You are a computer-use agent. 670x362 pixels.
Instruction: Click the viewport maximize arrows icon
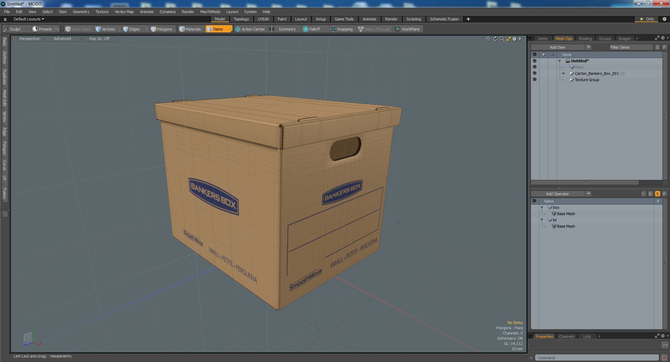coord(508,39)
